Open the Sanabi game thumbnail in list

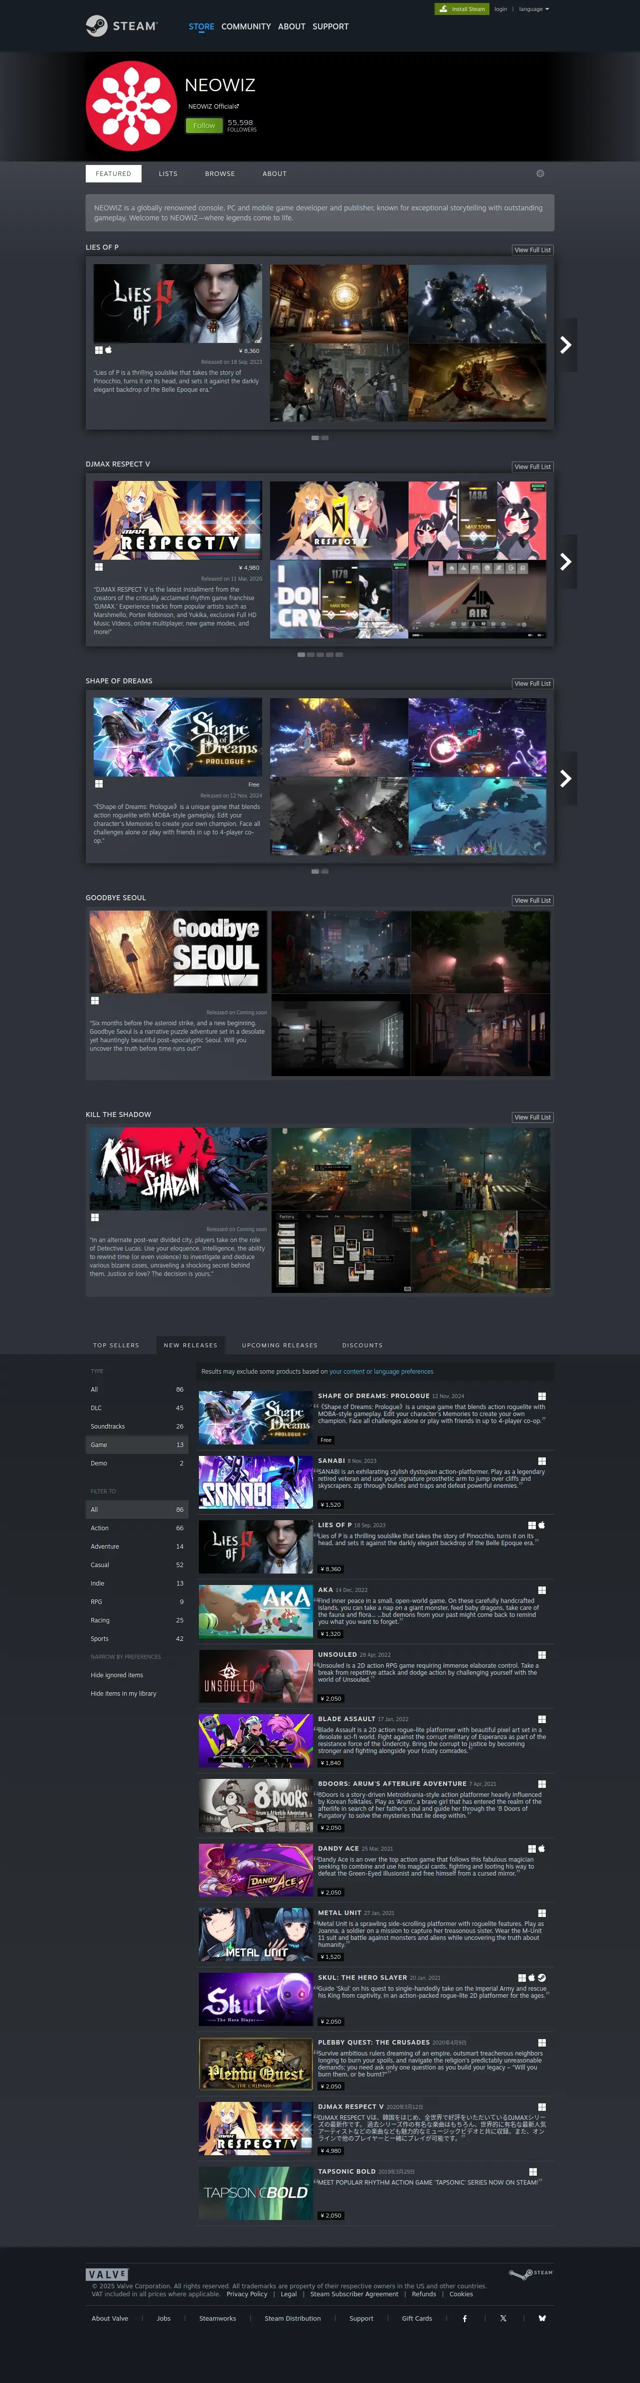[256, 1482]
